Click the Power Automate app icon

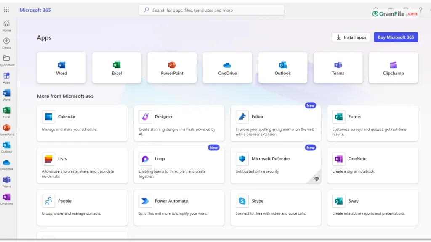pyautogui.click(x=145, y=201)
